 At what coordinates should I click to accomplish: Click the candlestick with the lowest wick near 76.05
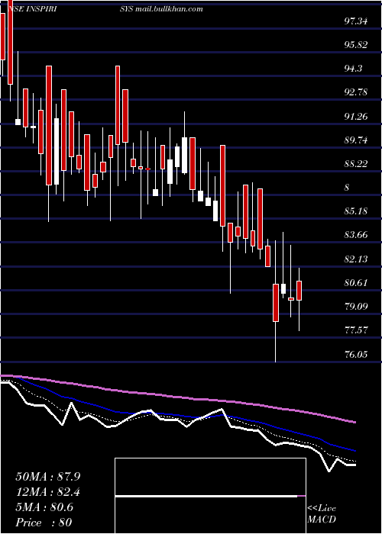[276, 302]
